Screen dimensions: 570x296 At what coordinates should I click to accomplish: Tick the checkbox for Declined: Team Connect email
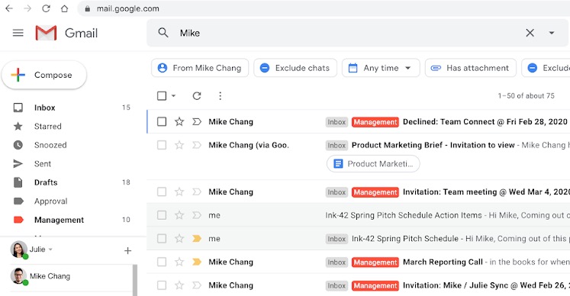tap(162, 121)
